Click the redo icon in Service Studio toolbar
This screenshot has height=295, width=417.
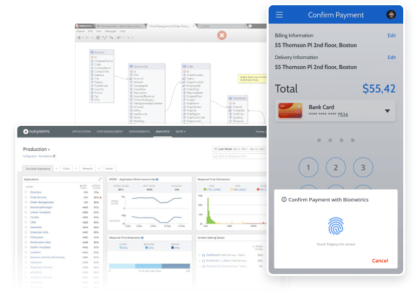(128, 38)
